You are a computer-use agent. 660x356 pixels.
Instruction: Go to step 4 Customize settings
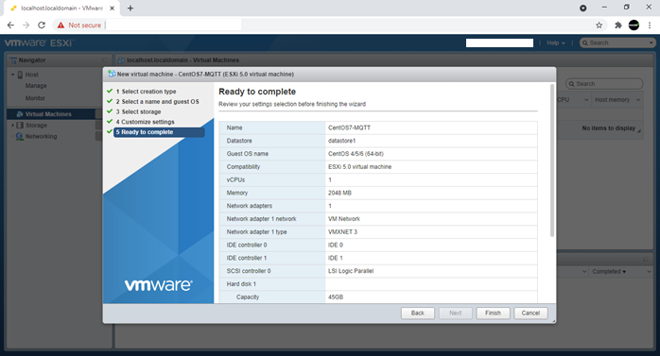[x=146, y=122]
